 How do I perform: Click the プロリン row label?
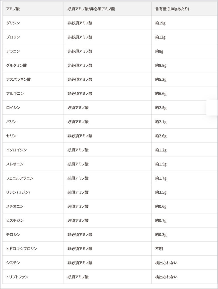coord(13,37)
